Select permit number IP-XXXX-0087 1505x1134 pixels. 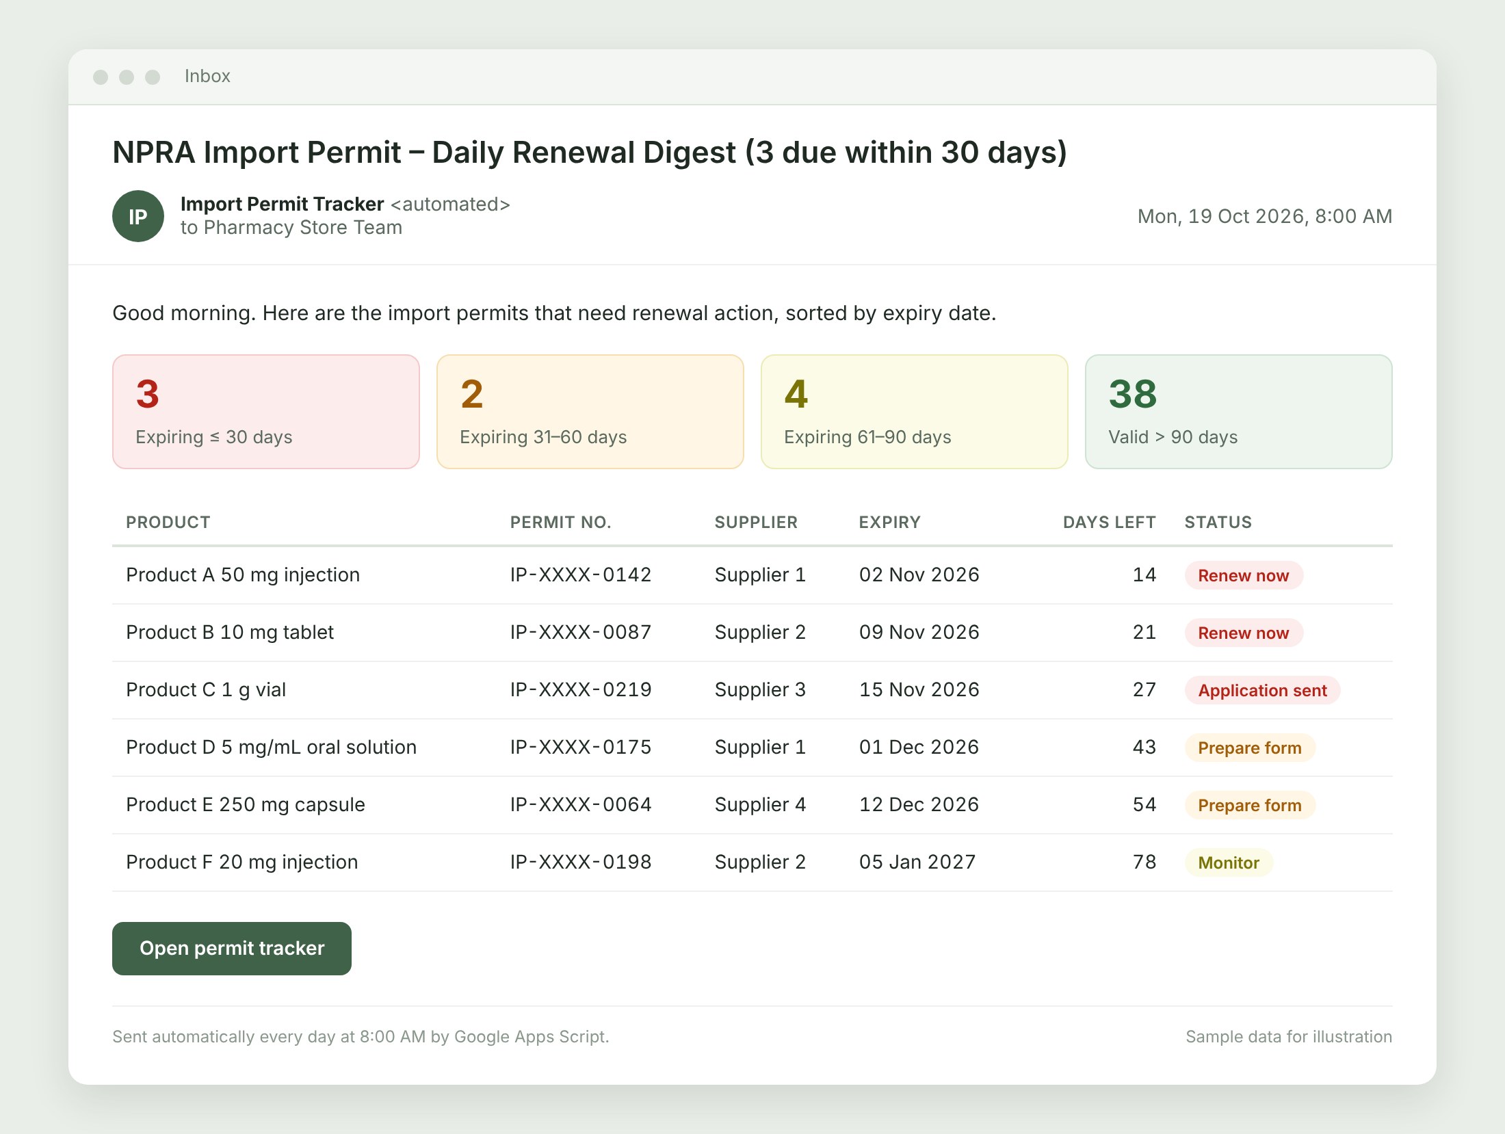point(581,632)
